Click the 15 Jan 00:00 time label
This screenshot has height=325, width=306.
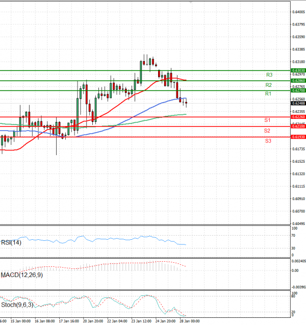click(x=20, y=321)
